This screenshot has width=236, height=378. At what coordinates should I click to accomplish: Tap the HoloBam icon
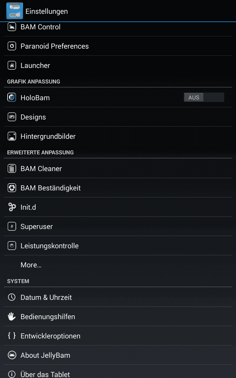coord(12,98)
